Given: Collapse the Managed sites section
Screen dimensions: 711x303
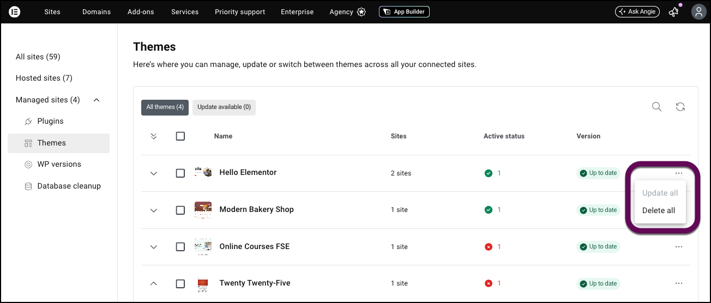Looking at the screenshot, I should pos(97,100).
